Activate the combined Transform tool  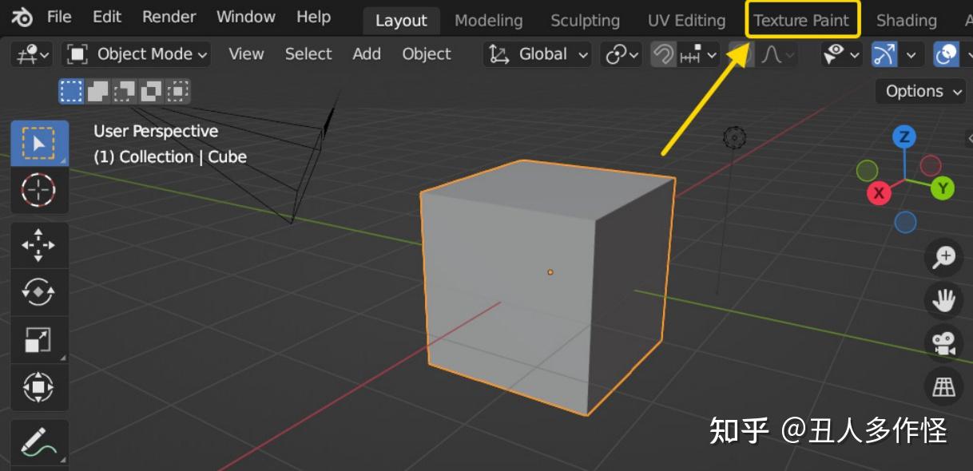click(39, 388)
